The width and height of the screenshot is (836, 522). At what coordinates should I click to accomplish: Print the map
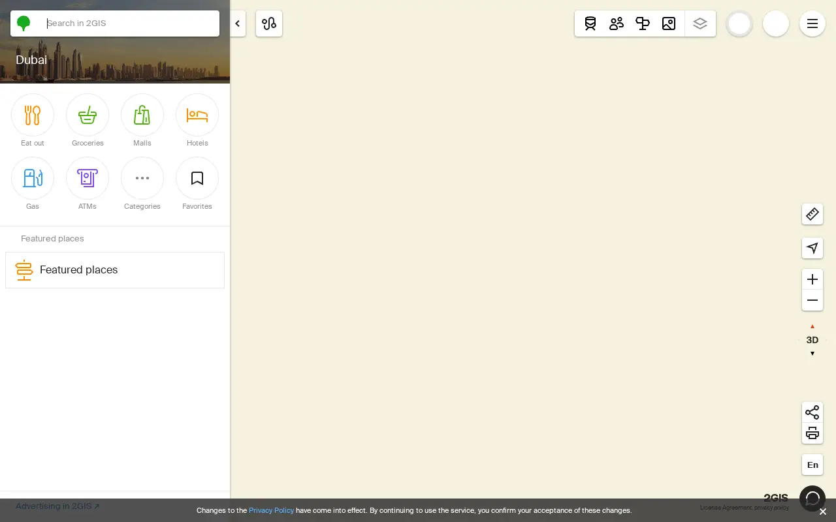[812, 433]
